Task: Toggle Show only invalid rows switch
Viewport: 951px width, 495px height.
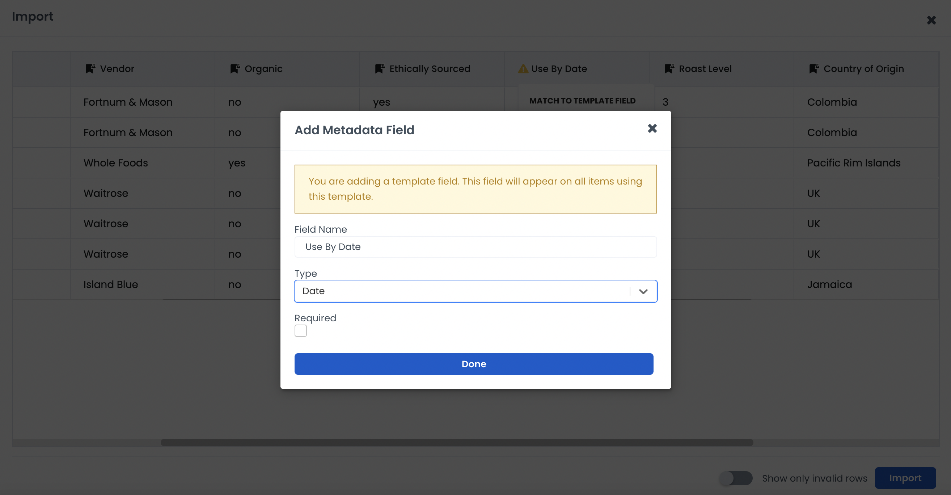Action: tap(736, 478)
